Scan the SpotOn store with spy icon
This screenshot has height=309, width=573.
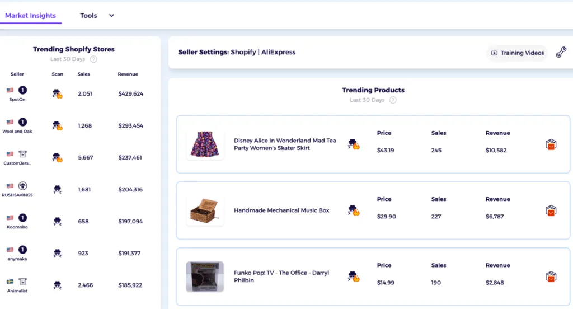(57, 94)
